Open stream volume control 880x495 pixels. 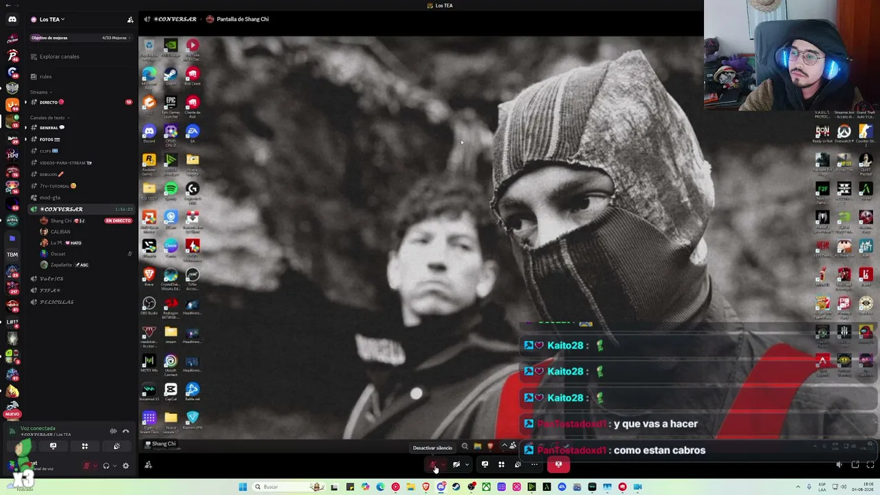click(839, 465)
